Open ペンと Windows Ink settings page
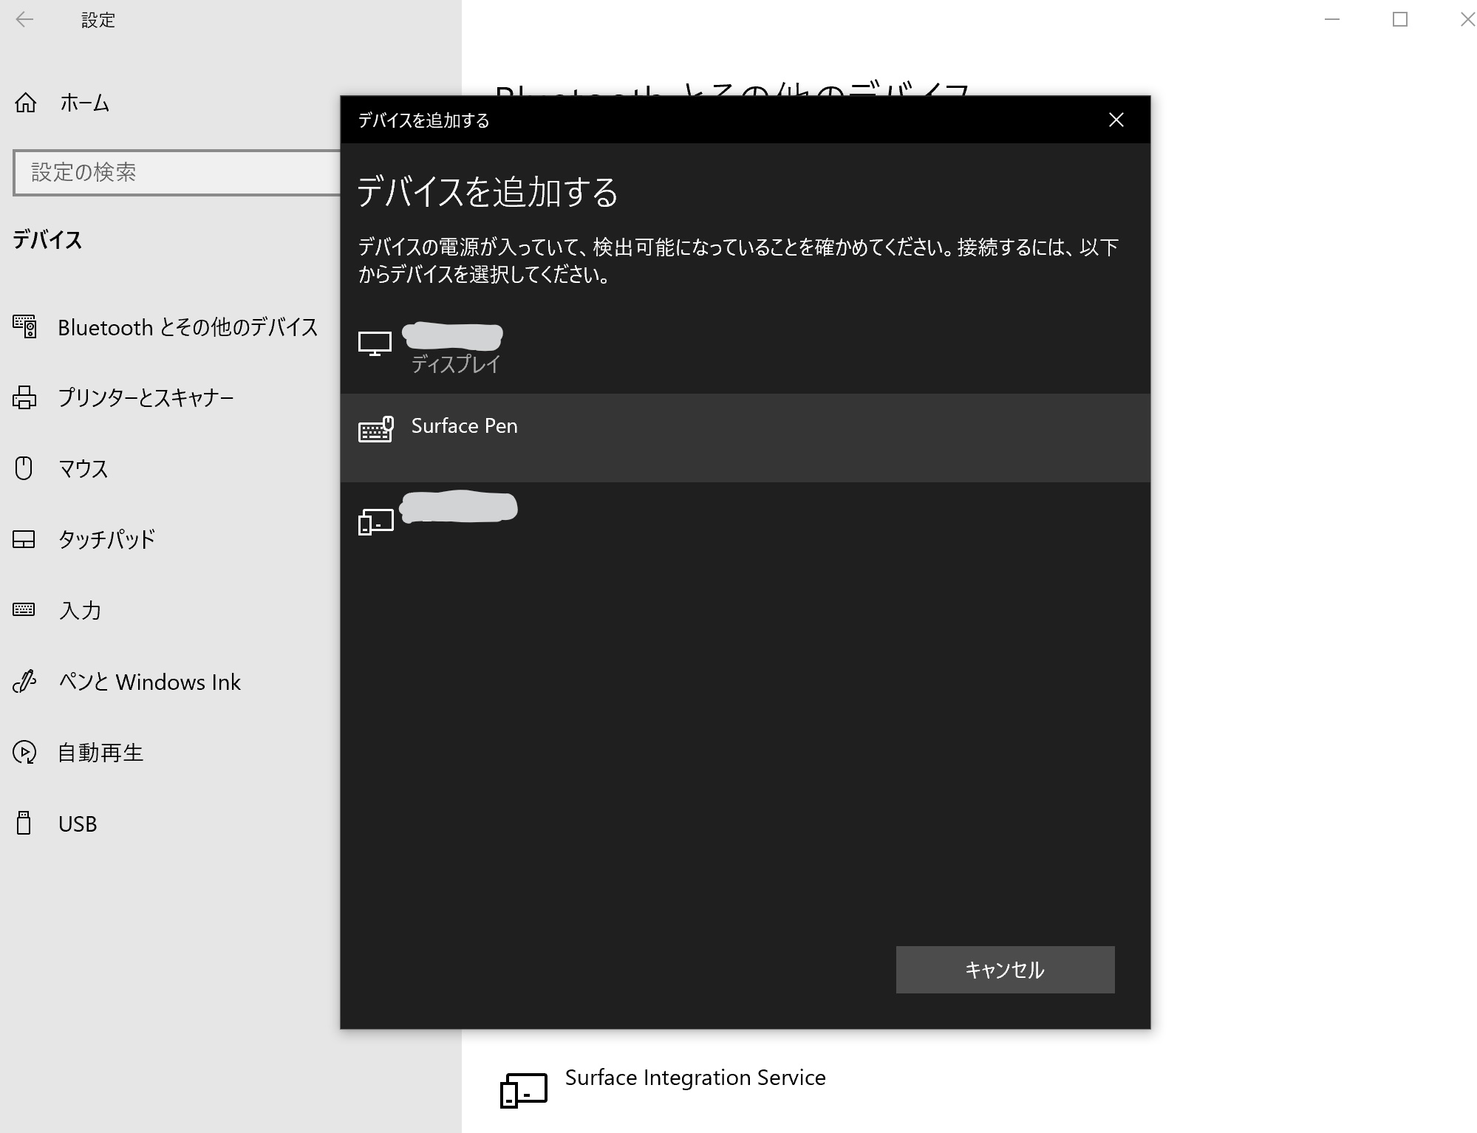The image size is (1477, 1133). pos(149,682)
